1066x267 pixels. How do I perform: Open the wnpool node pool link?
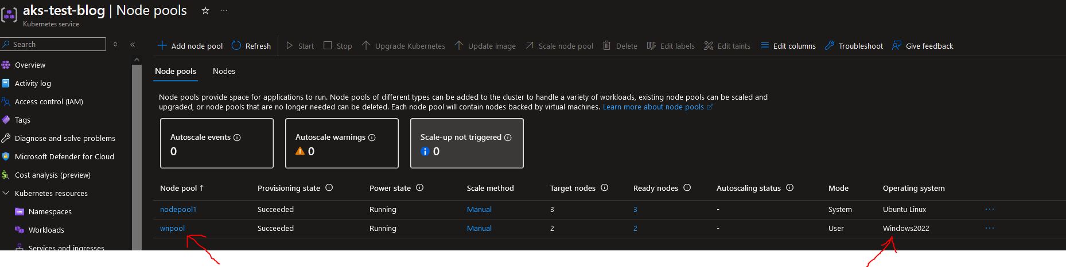click(x=172, y=228)
